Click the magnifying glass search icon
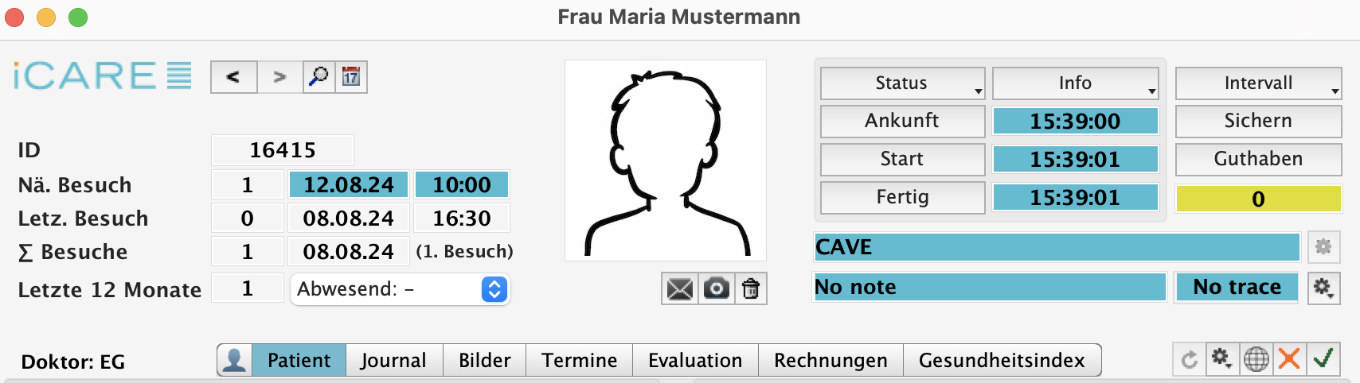Image resolution: width=1360 pixels, height=383 pixels. tap(319, 77)
